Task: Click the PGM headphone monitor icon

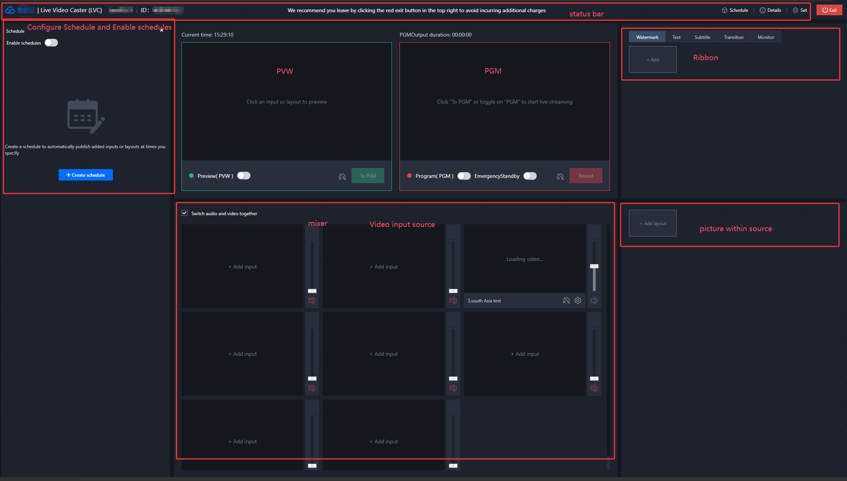Action: pos(560,176)
